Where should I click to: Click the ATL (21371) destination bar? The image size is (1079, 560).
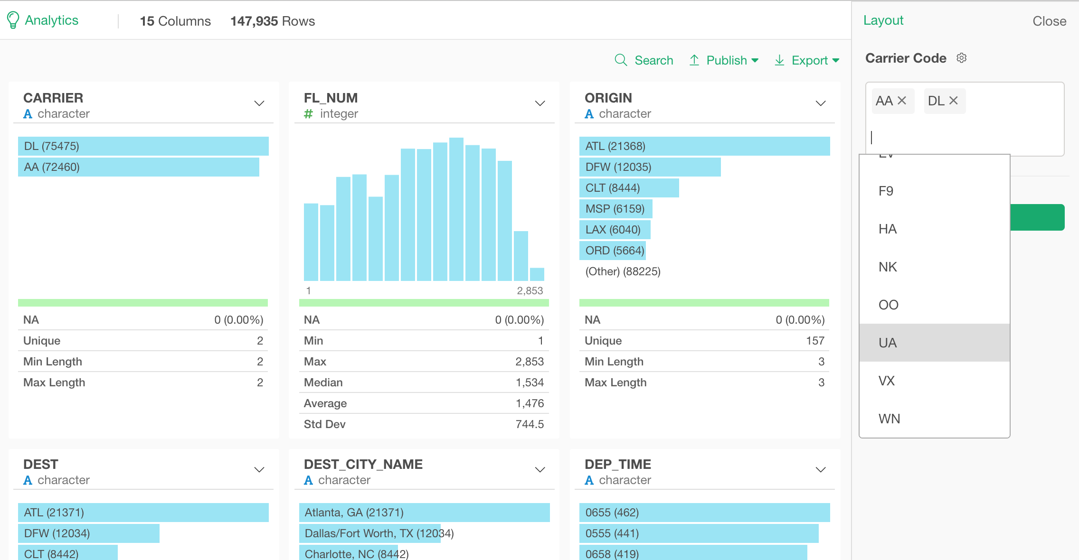point(143,513)
